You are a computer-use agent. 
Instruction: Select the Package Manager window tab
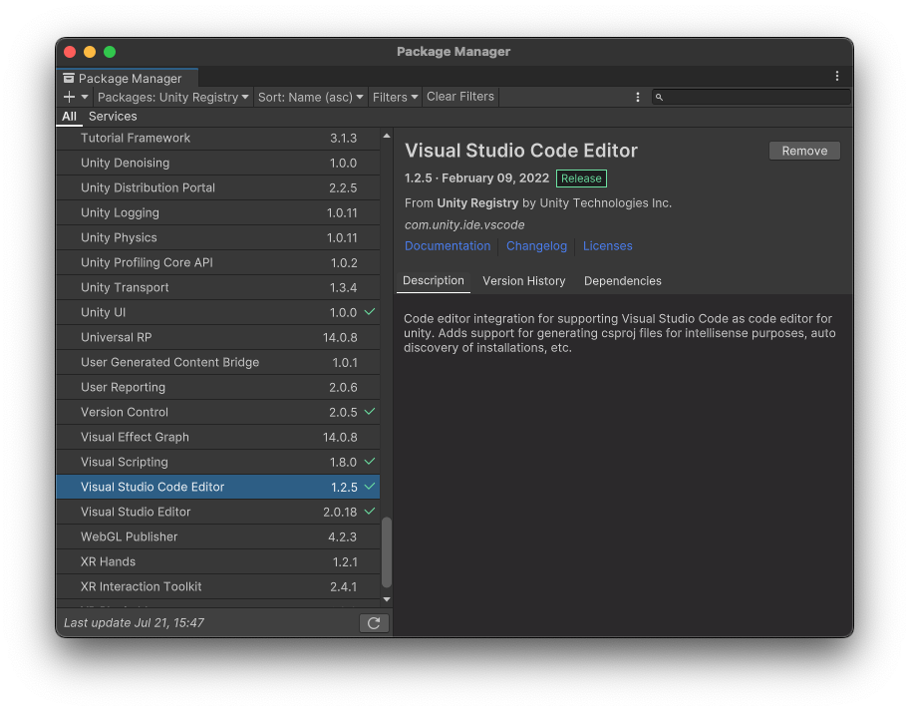pos(128,79)
